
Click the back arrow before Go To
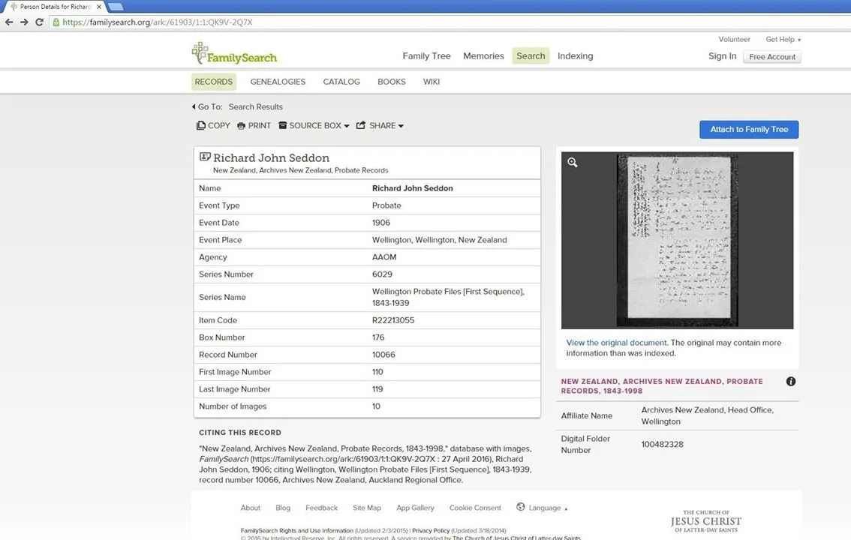click(x=193, y=106)
